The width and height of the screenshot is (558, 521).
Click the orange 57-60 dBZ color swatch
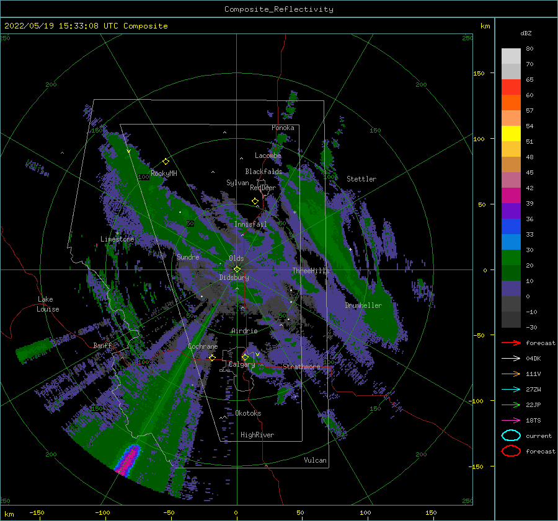pyautogui.click(x=511, y=103)
